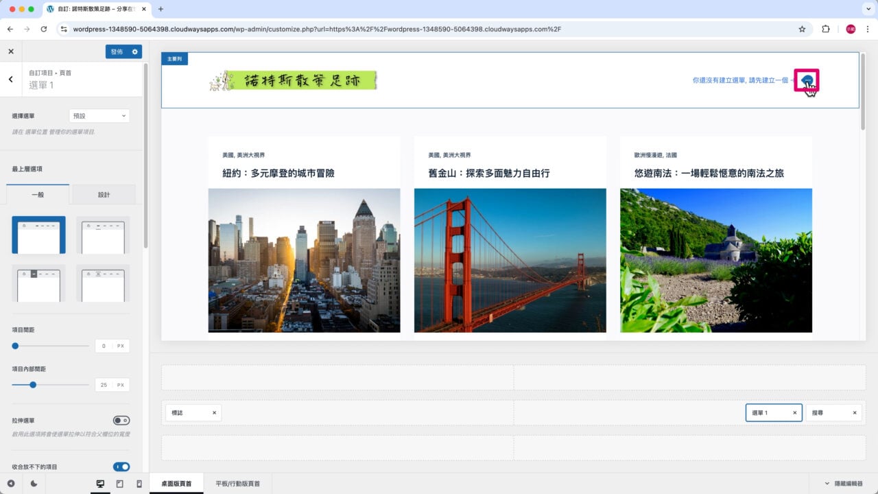Enable the 拉伸選單 toggle
This screenshot has height=494, width=878.
[x=121, y=421]
